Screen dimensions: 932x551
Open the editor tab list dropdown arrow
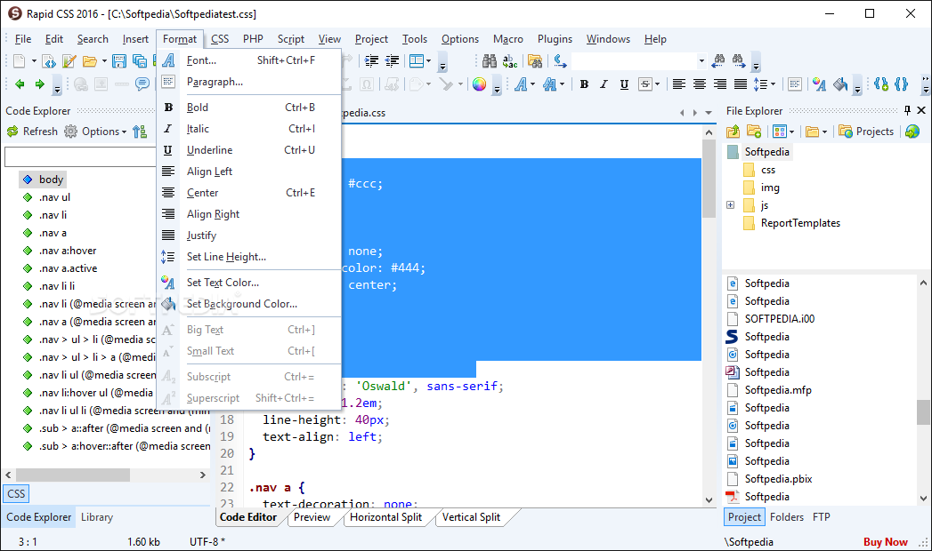click(709, 113)
